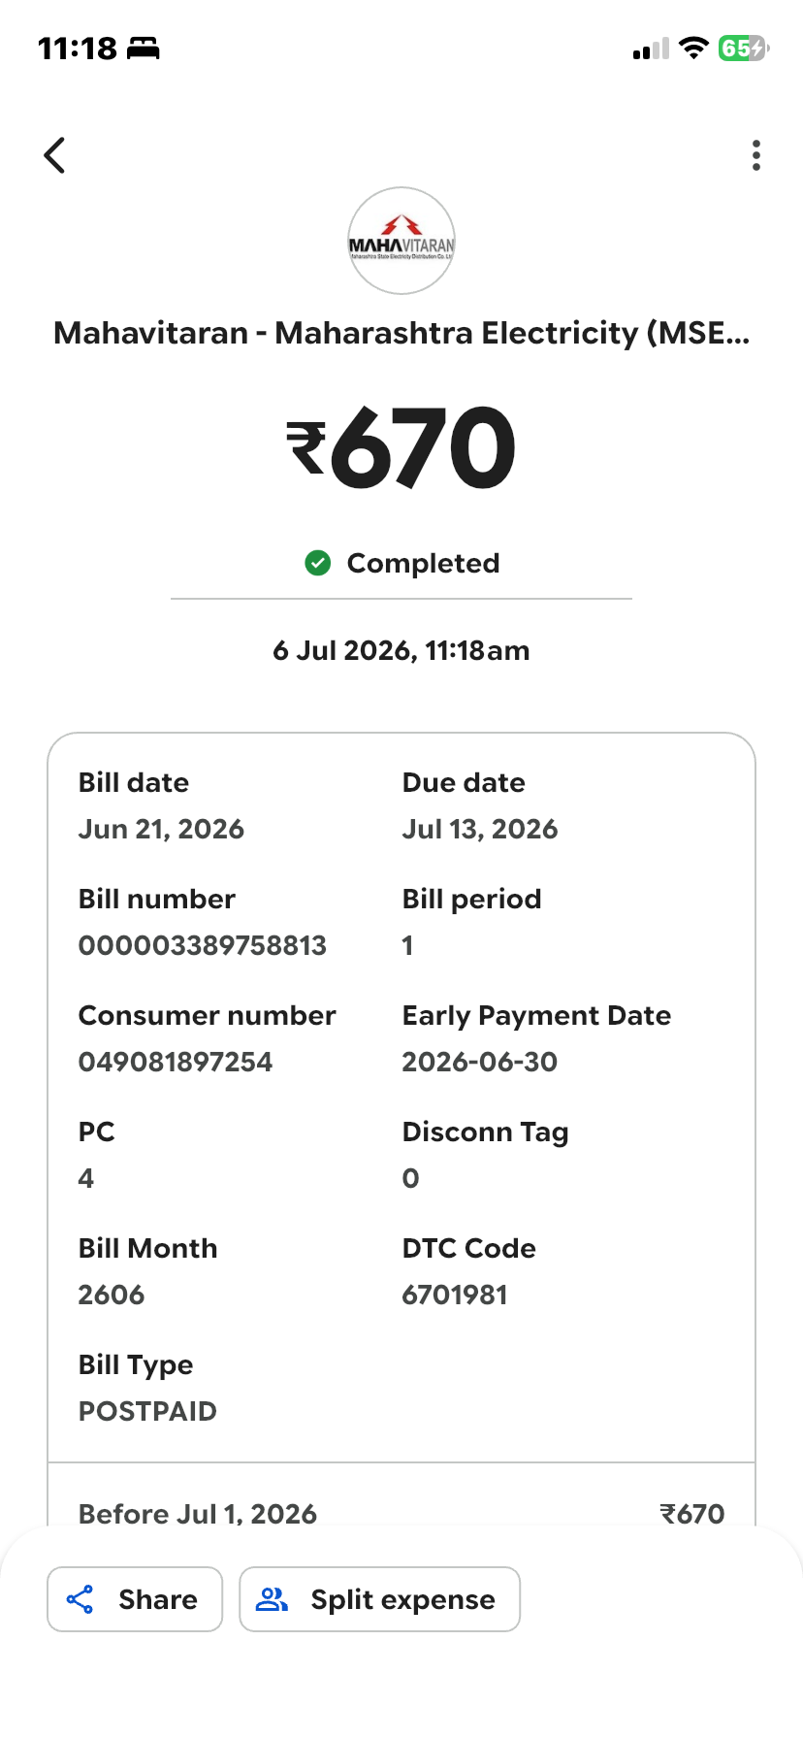Tap the timestamp 6 Jul 2026, 11:18am
The height and width of the screenshot is (1739, 803).
401,650
